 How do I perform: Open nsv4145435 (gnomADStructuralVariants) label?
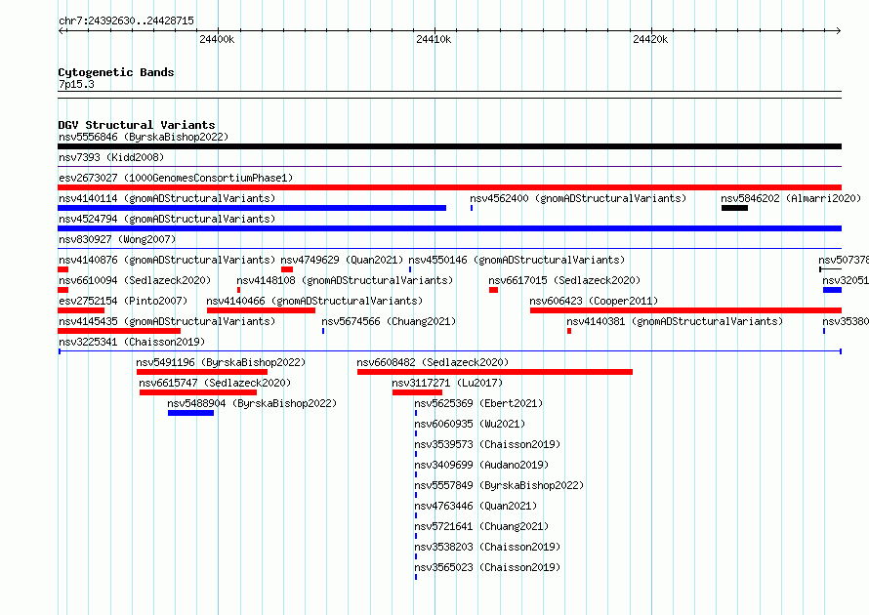click(167, 321)
